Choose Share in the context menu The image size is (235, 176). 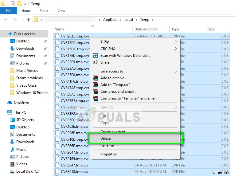[x=135, y=62]
